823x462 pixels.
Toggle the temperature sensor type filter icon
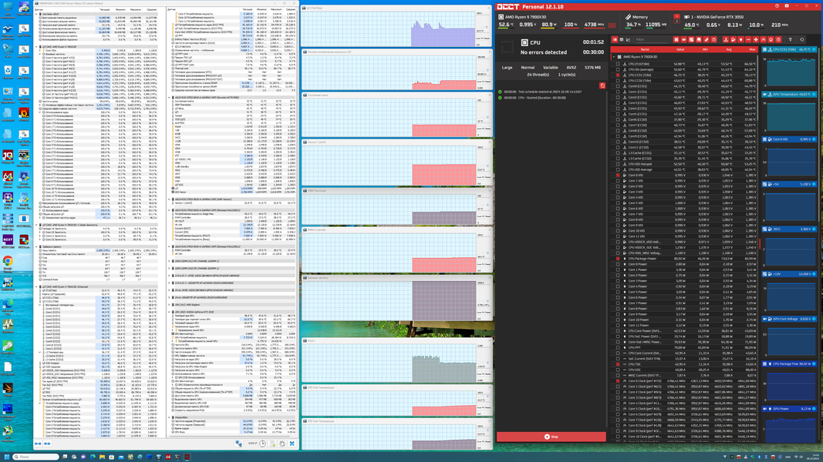click(725, 40)
